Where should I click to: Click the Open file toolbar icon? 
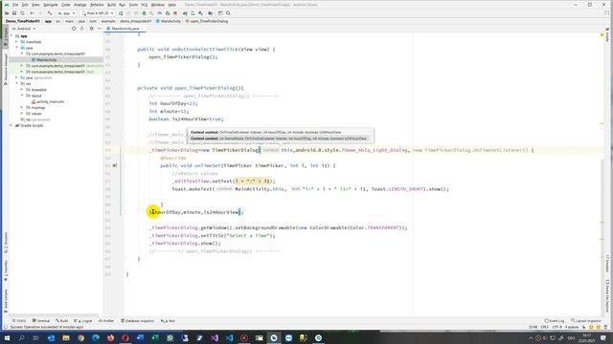coord(7,13)
